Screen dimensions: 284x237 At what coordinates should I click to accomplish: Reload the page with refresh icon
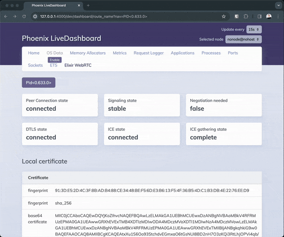click(25, 16)
